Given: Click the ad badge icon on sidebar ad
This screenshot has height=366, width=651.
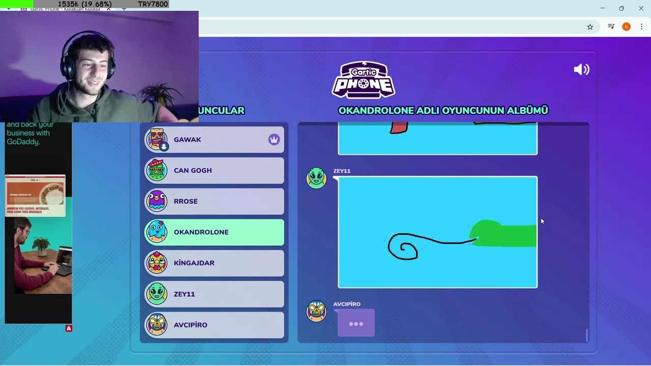Looking at the screenshot, I should (69, 328).
